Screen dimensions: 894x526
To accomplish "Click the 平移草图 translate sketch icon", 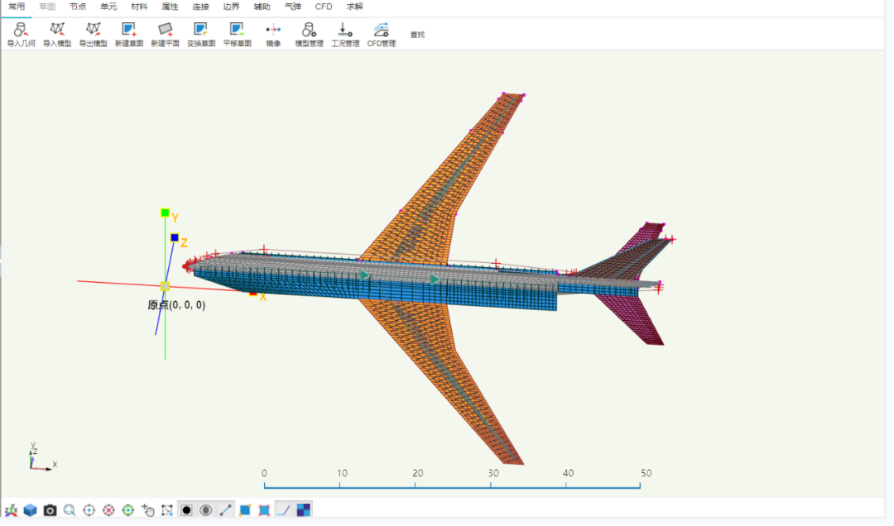I will (238, 34).
